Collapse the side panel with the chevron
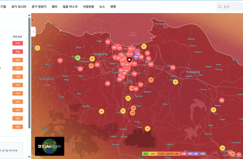Image resolution: width=243 pixels, height=159 pixels. coord(33,32)
